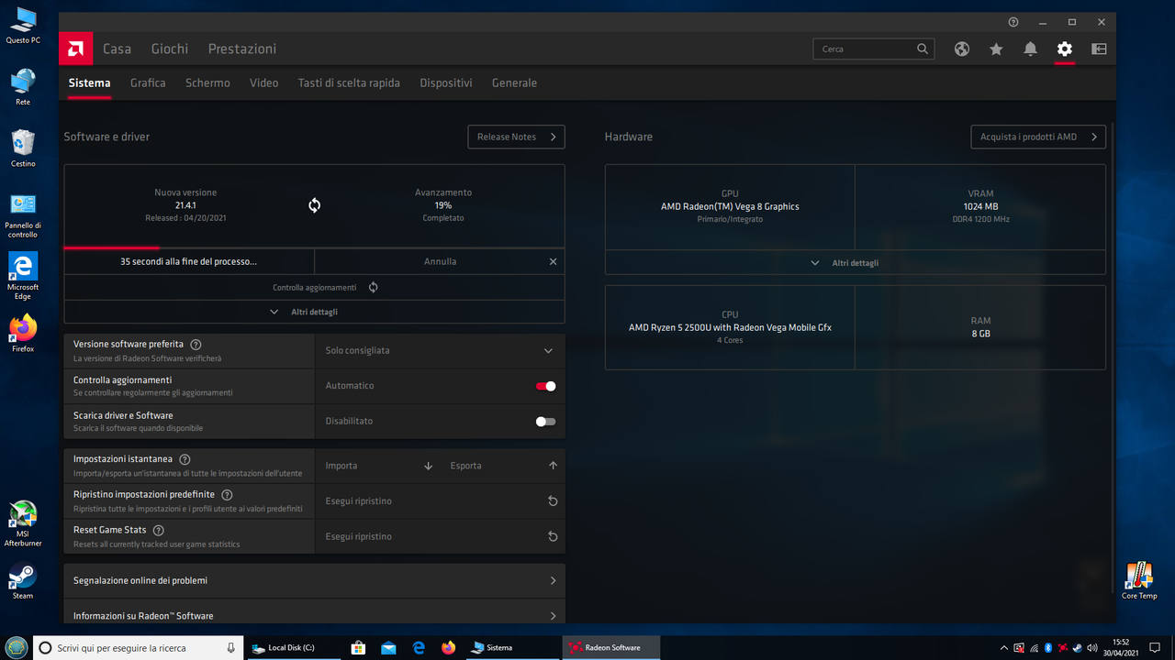Click the update sync arrows icon

pyautogui.click(x=314, y=205)
